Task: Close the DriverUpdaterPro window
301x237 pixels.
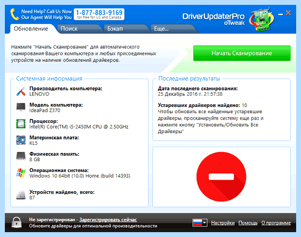Action: (288, 13)
